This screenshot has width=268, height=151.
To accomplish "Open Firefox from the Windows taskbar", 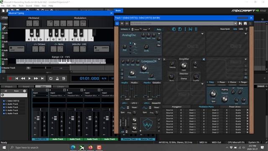I will click(x=90, y=147).
